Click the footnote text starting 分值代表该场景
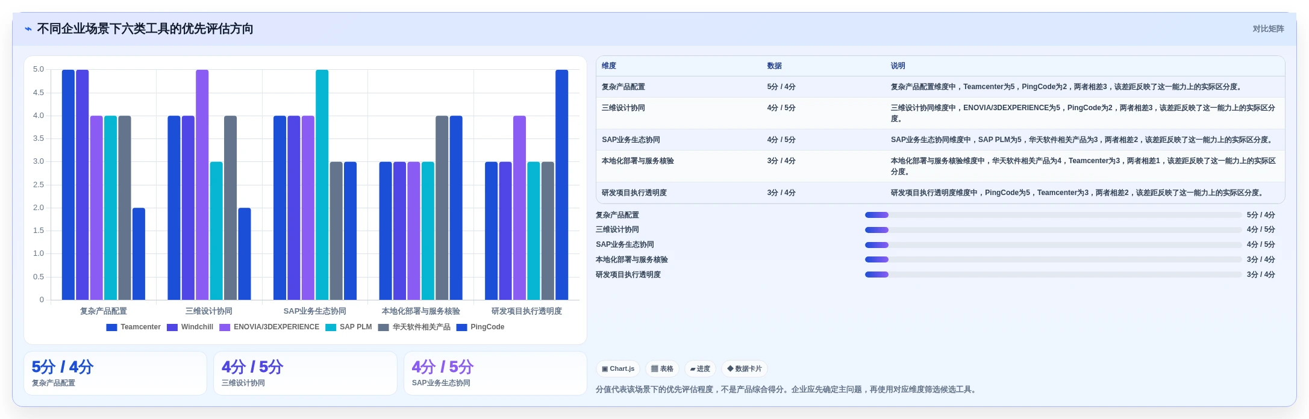Viewport: 1309px width, 419px height. coord(786,390)
